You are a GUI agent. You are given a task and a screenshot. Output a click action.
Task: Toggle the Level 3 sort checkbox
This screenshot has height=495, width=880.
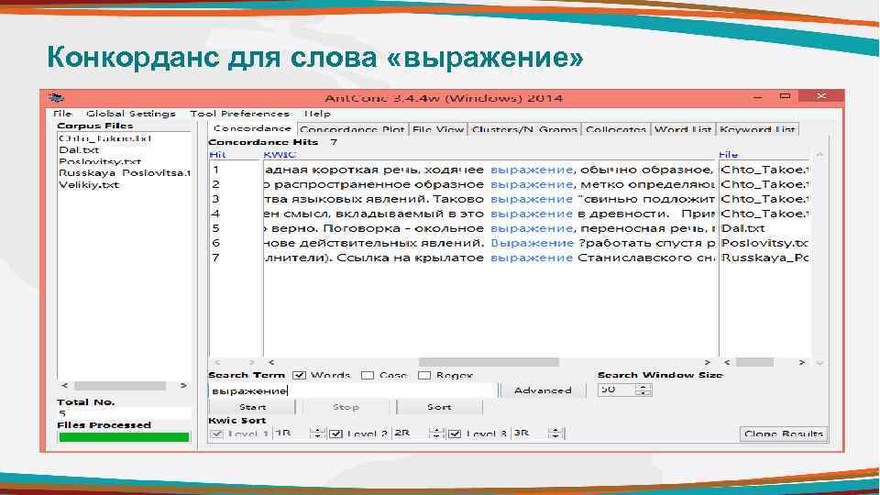pyautogui.click(x=455, y=434)
